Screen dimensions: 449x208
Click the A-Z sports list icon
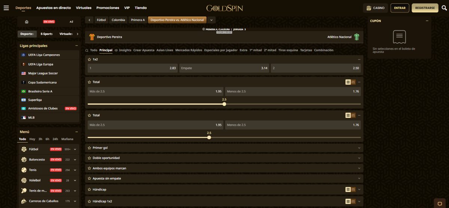(x=71, y=22)
